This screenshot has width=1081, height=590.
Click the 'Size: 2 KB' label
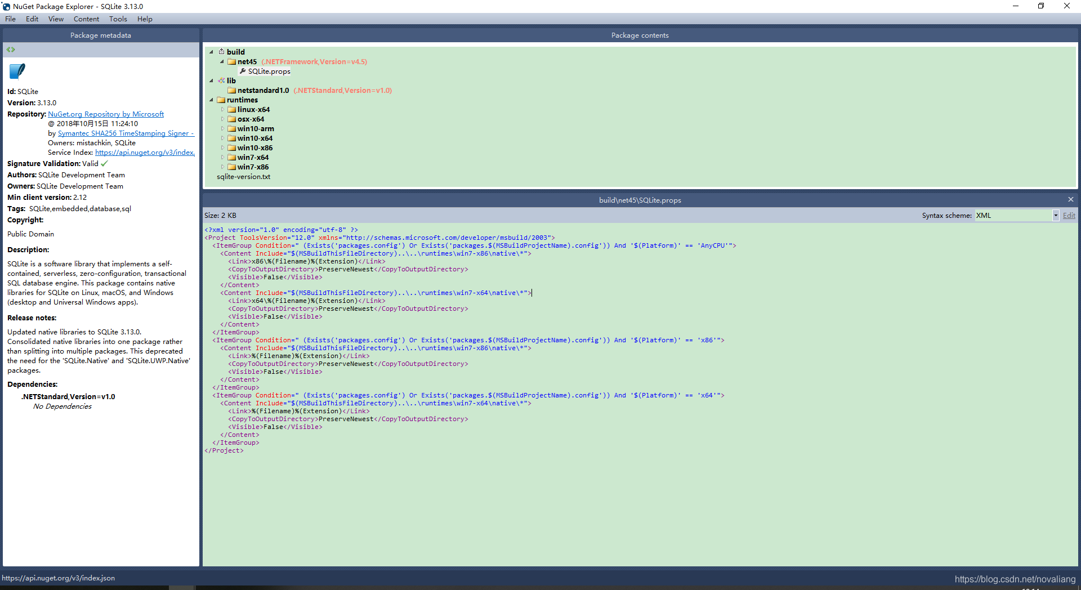point(220,215)
